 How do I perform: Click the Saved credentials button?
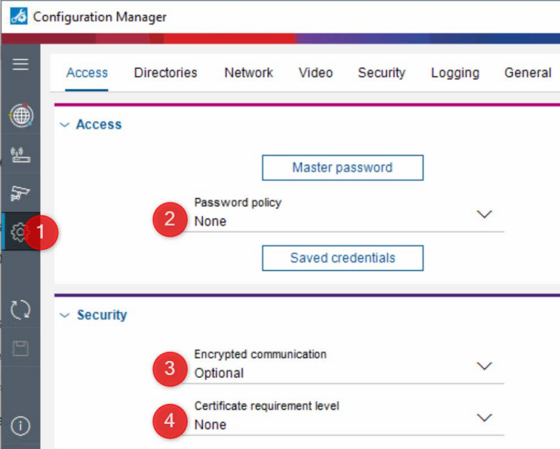coord(343,258)
